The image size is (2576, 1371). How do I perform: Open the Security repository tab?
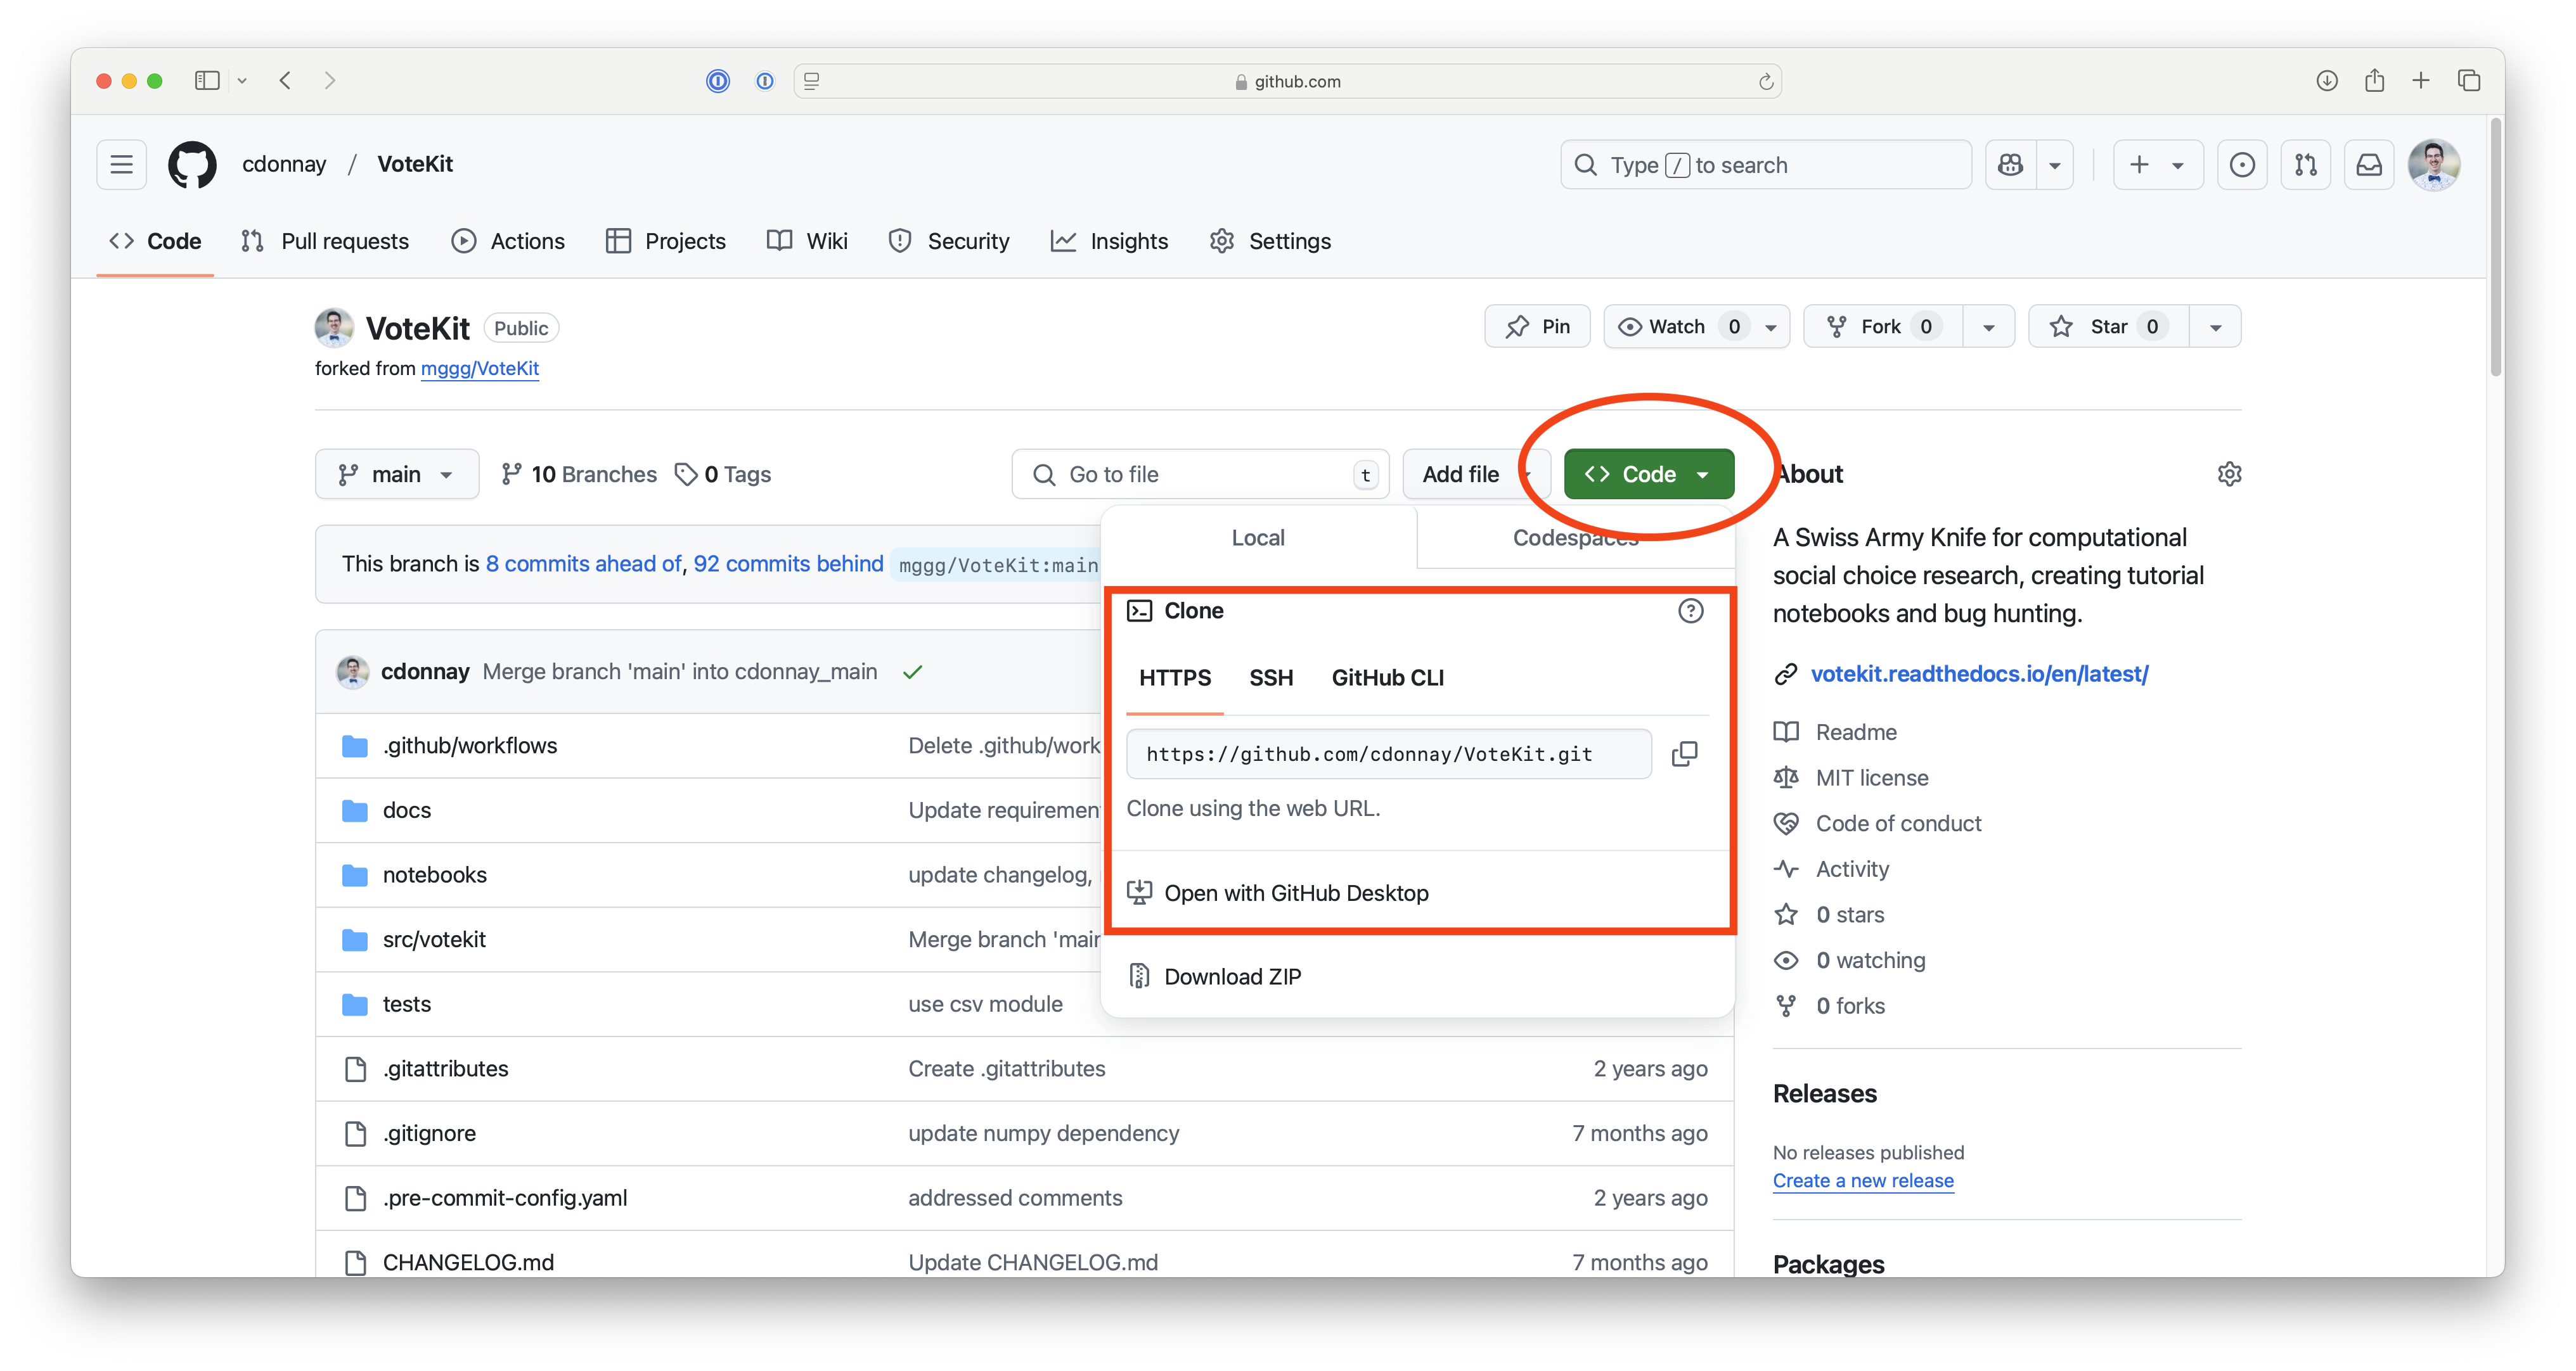[x=949, y=241]
